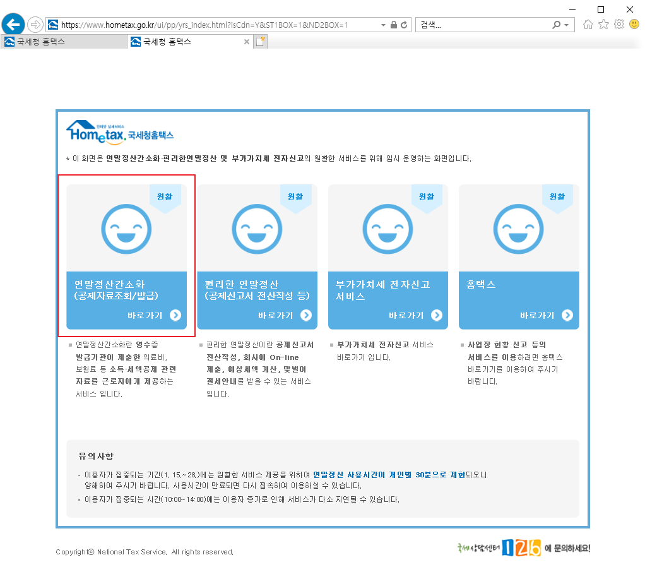645x567 pixels.
Task: Maximize the browser window
Action: 601,9
